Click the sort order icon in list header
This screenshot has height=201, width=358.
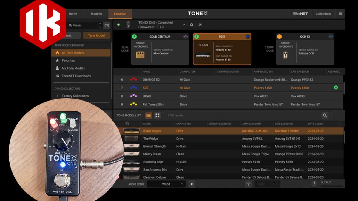pos(127,124)
